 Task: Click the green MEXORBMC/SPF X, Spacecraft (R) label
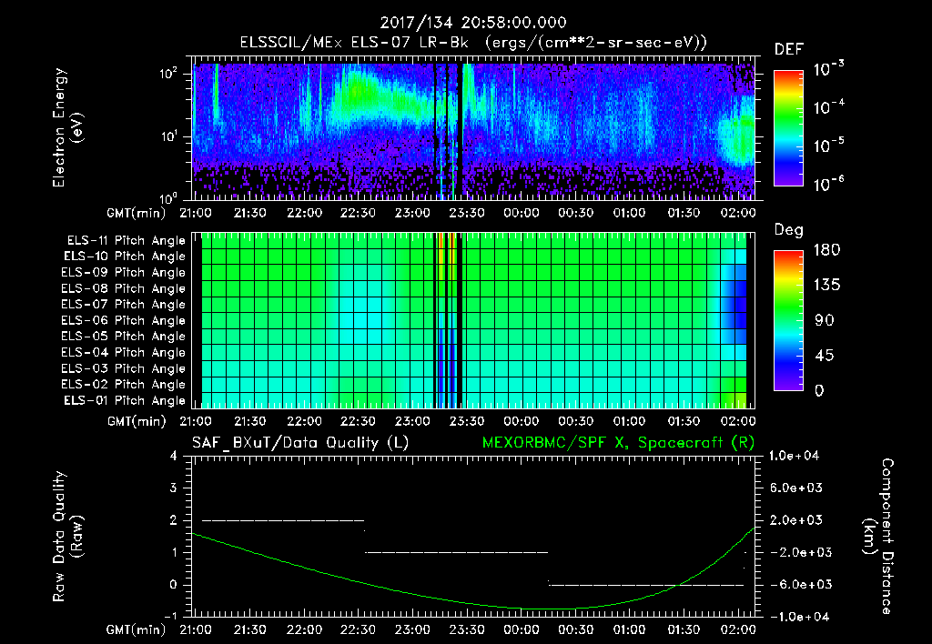point(618,443)
